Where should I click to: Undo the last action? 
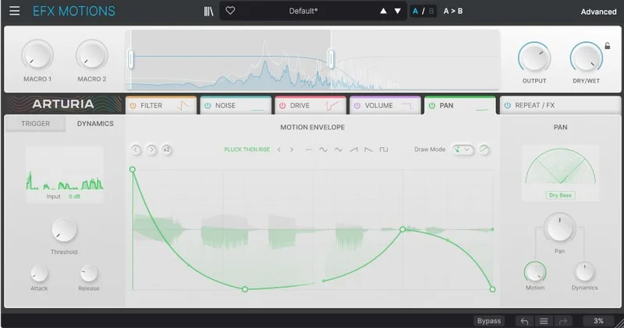click(x=524, y=321)
